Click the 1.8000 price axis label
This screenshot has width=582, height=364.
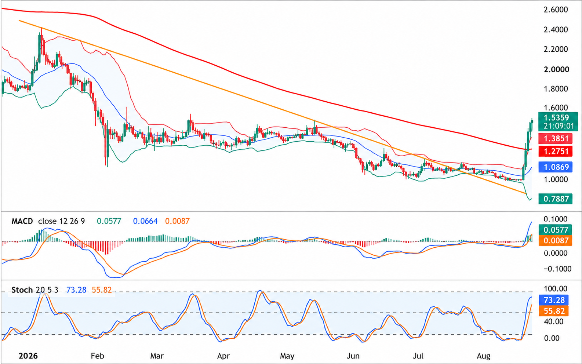556,89
